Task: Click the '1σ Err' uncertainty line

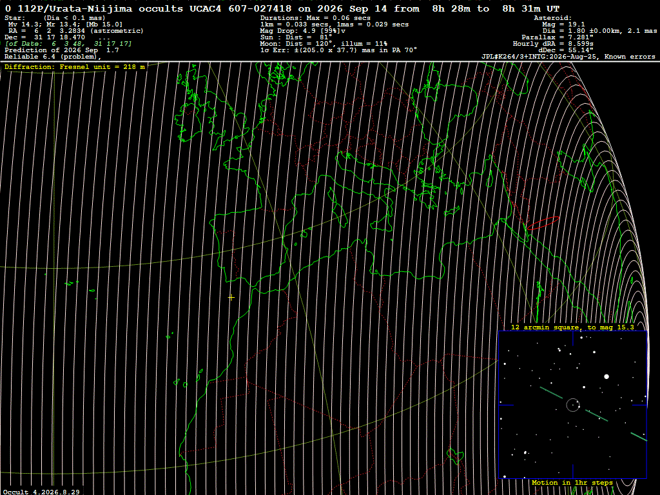Action: coord(338,50)
